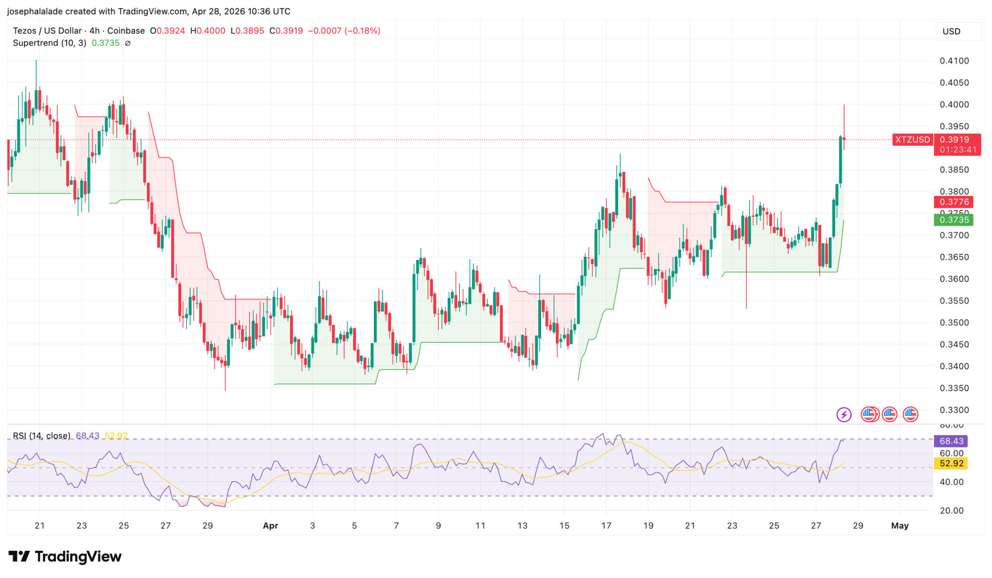
Task: Click the red 0.3776 price tag
Action: [x=954, y=202]
